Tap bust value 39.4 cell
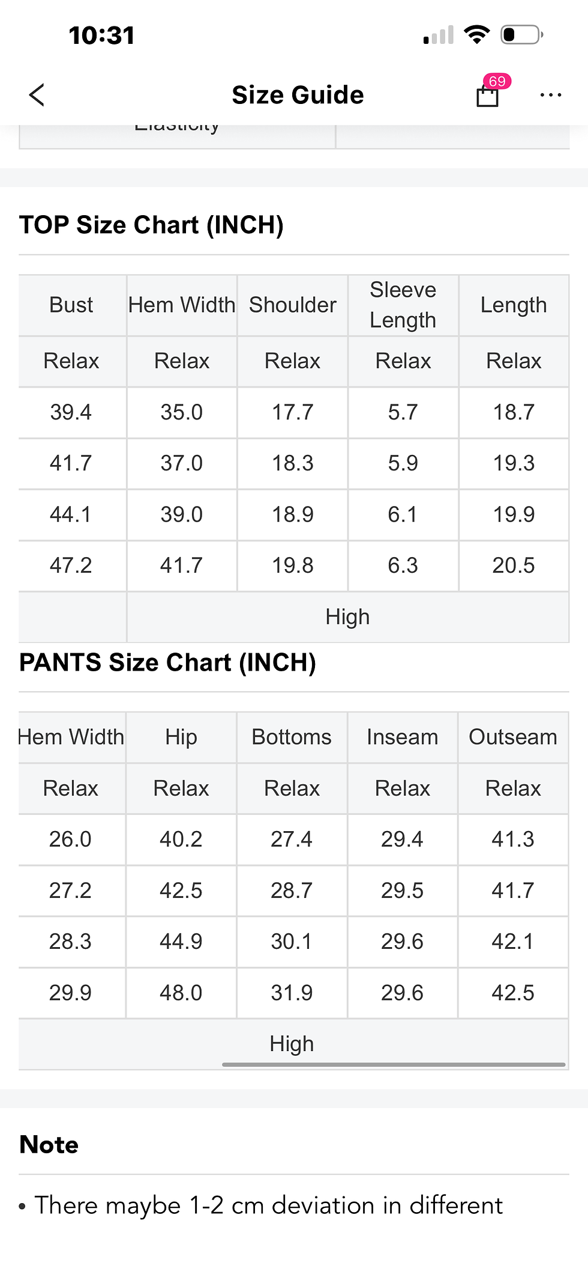This screenshot has height=1274, width=588. point(72,412)
